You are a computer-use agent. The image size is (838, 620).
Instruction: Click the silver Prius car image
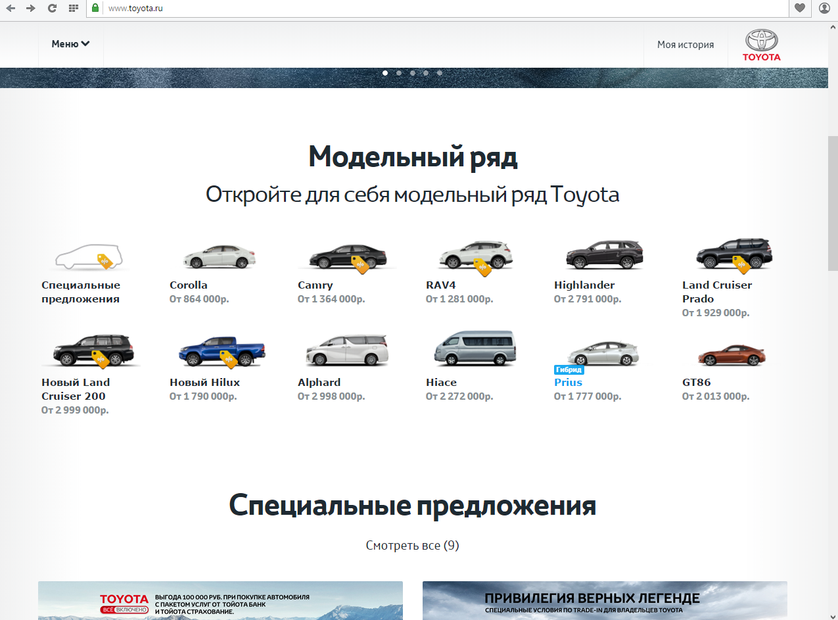coord(603,353)
